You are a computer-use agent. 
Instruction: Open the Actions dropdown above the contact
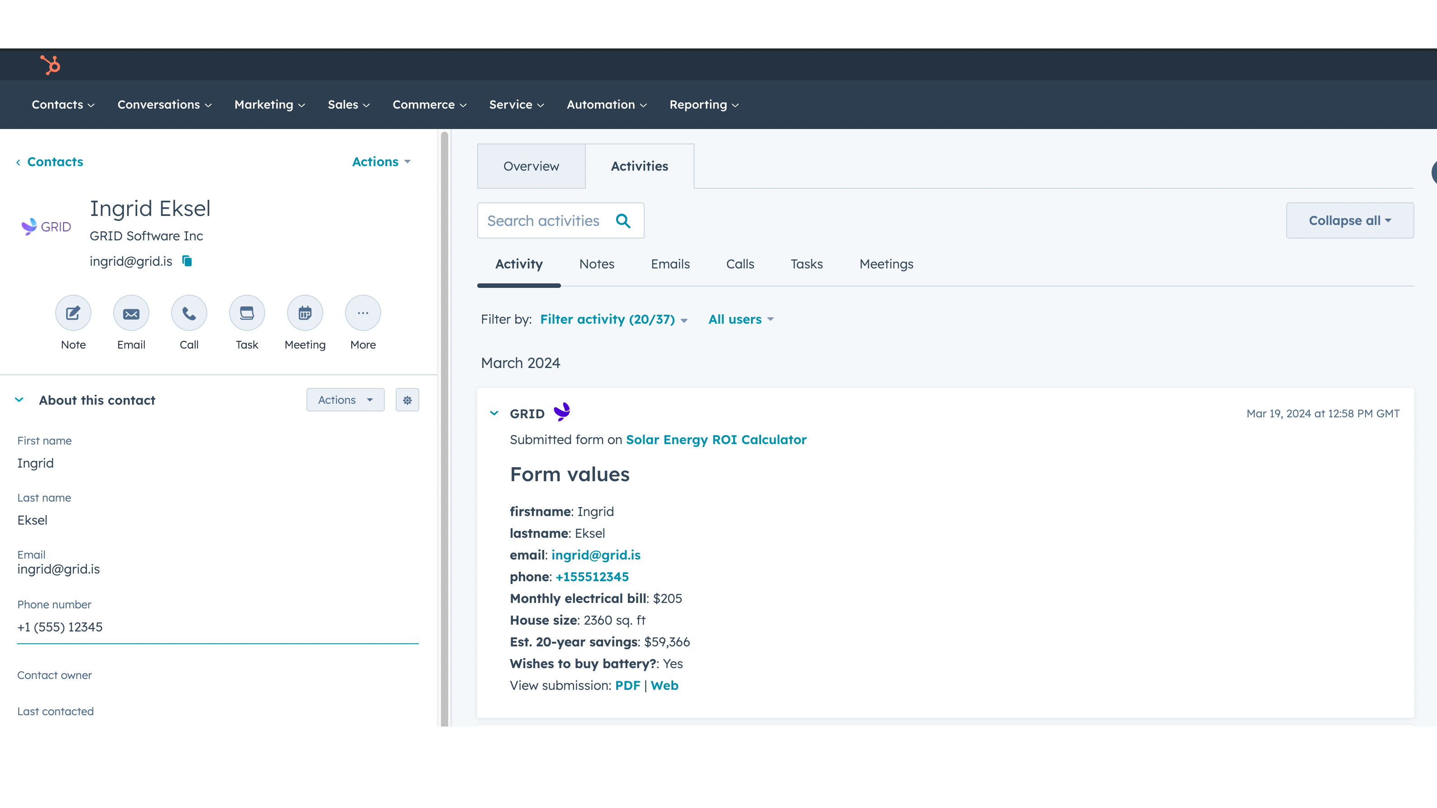tap(381, 162)
